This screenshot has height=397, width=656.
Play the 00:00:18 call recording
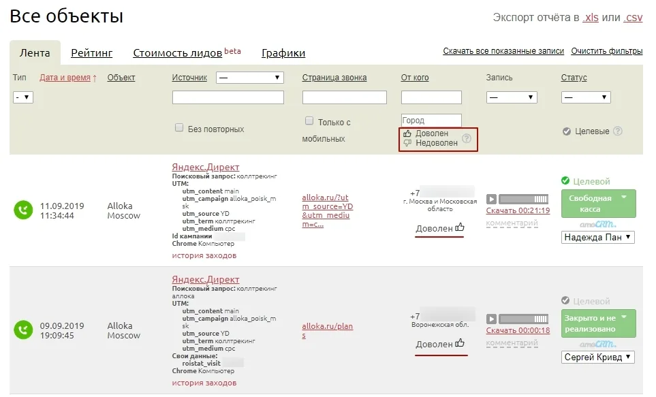click(491, 319)
